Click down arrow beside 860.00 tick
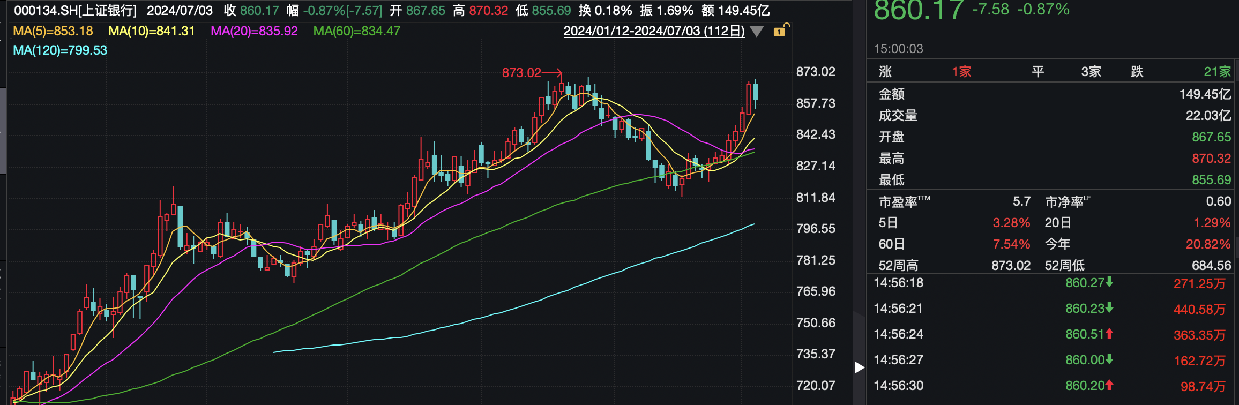 pos(1109,359)
